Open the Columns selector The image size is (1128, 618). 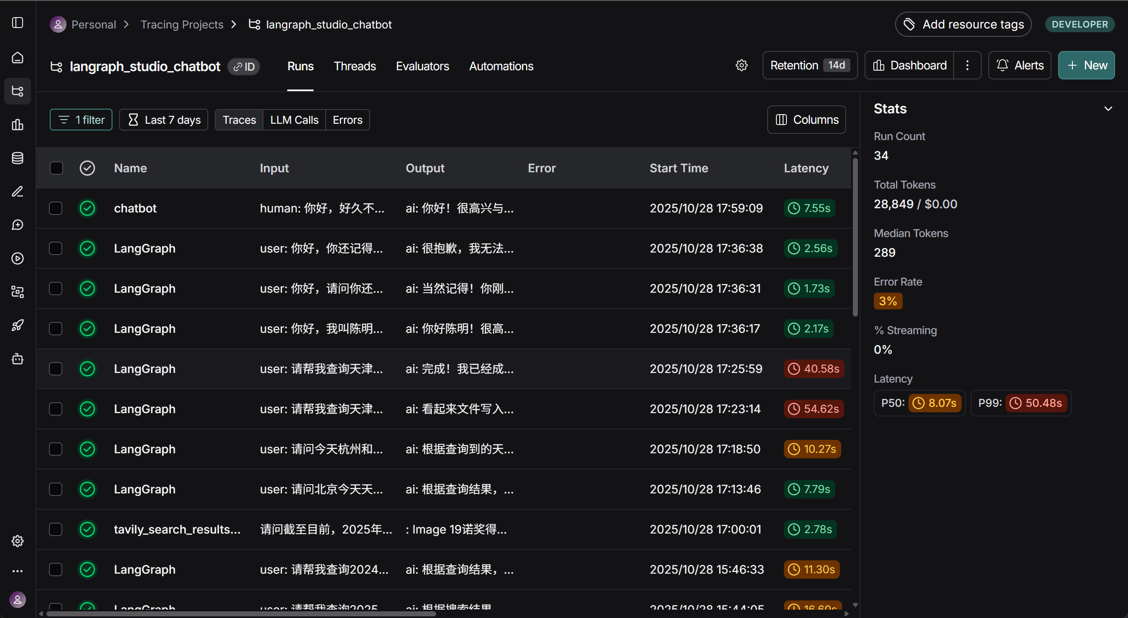tap(806, 120)
